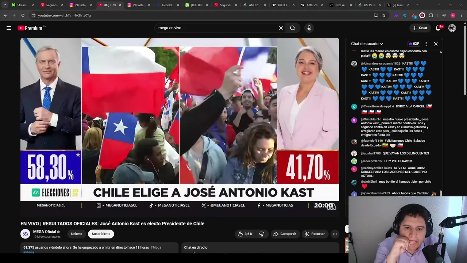Image resolution: width=467 pixels, height=263 pixels.
Task: Dislike the video with thumbs down
Action: point(262,234)
